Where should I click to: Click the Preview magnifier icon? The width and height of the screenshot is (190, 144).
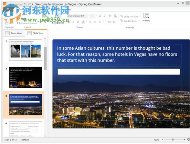point(146,16)
